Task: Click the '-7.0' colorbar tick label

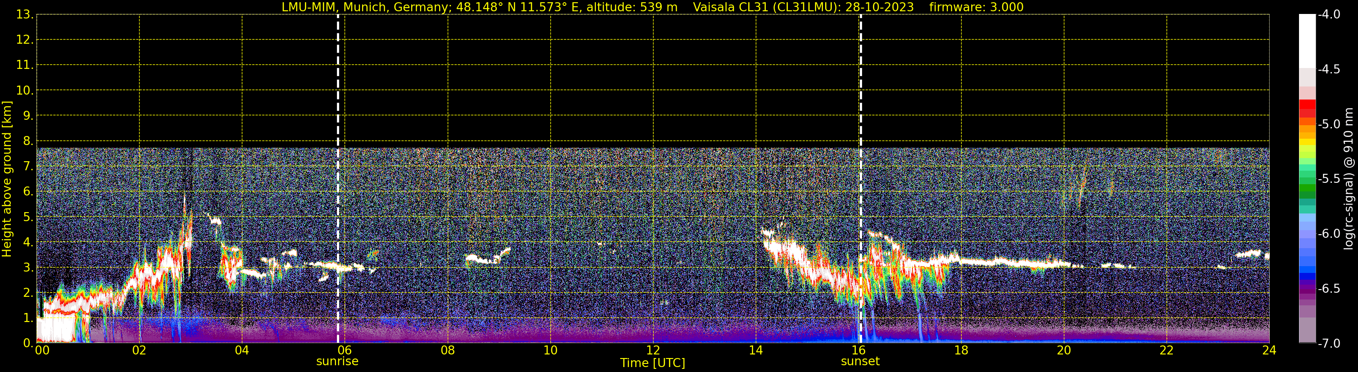Action: (1328, 344)
